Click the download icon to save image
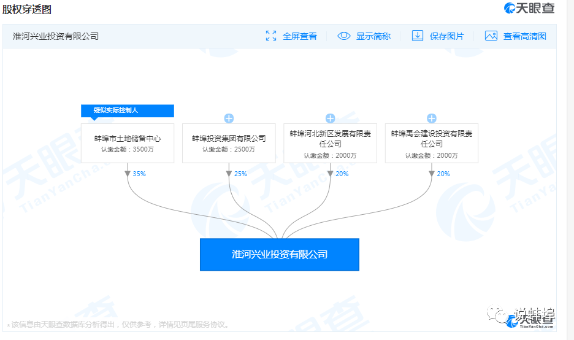This screenshot has height=340, width=574. tap(418, 36)
